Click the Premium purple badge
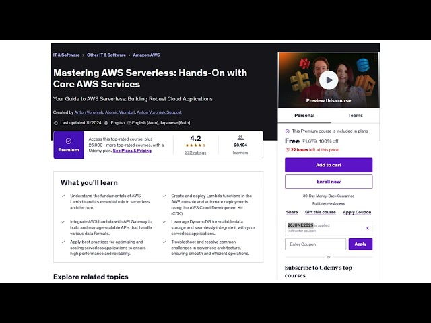 coord(69,145)
